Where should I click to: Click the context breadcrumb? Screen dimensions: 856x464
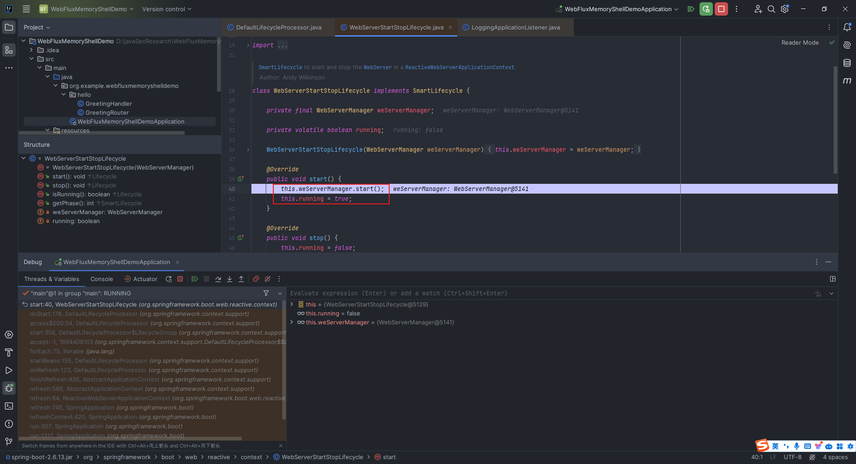pos(251,457)
